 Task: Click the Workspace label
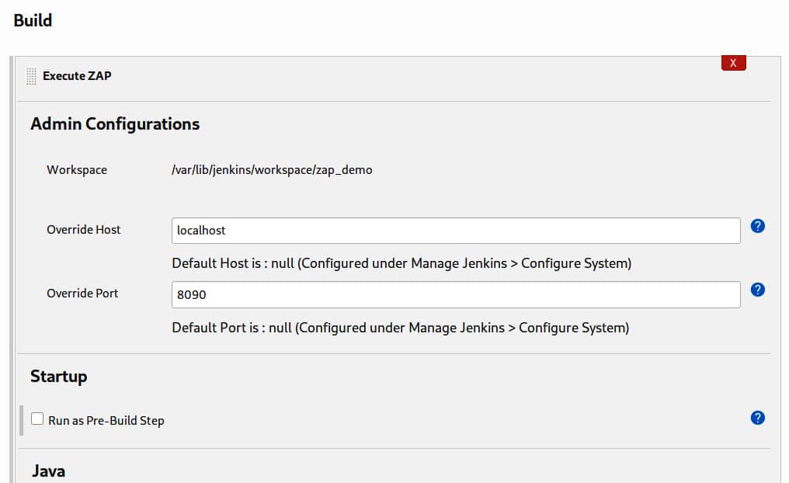[x=77, y=169]
